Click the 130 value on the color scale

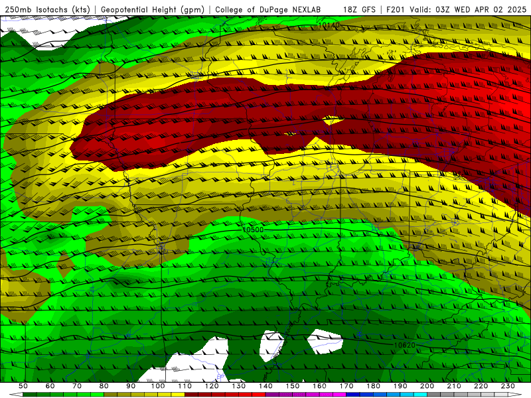tap(239, 386)
